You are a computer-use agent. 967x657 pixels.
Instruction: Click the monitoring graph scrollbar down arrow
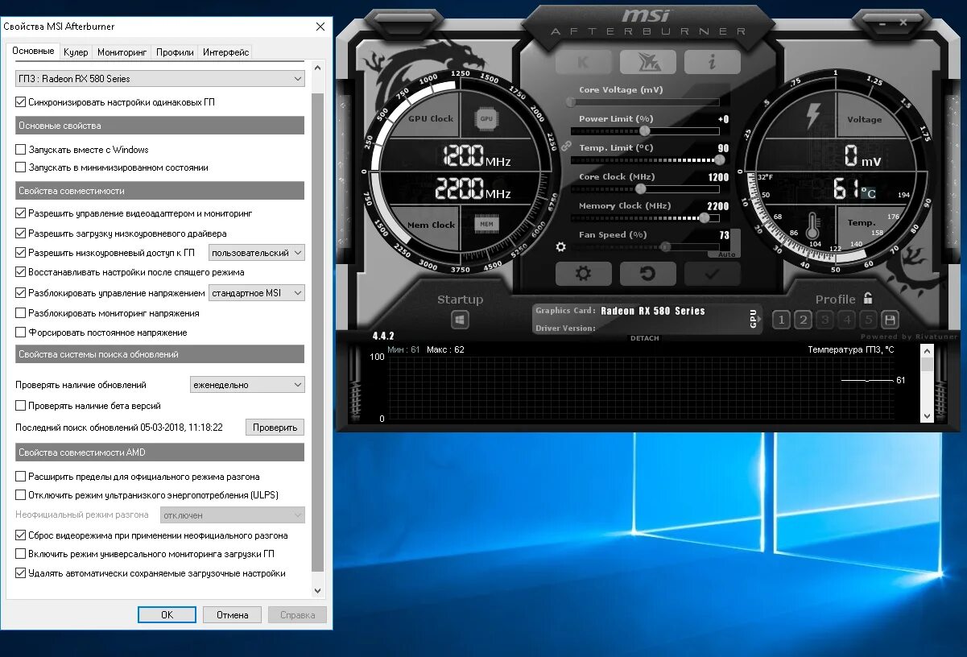pos(927,415)
